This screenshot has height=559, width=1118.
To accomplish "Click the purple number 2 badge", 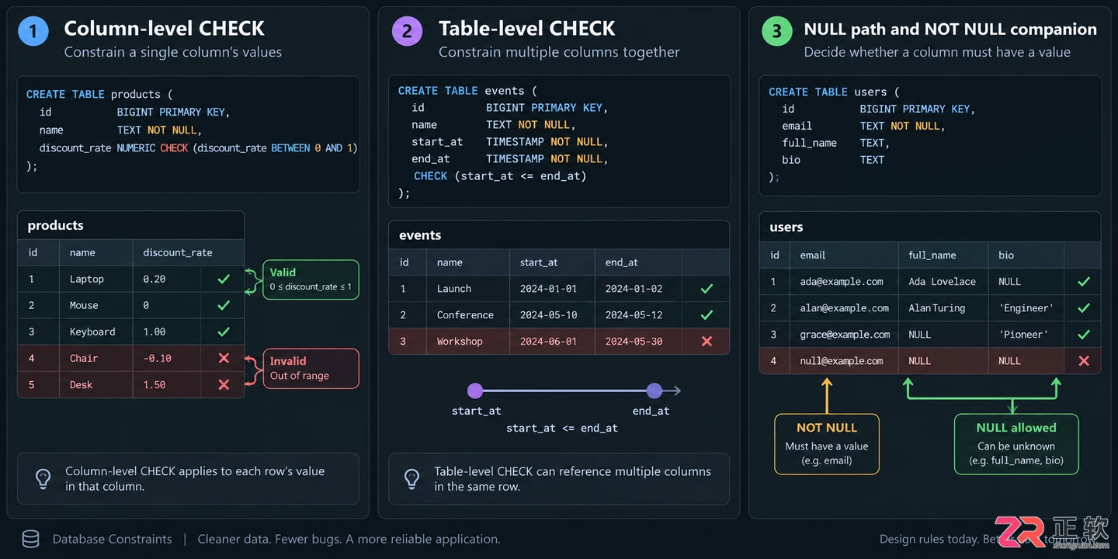I will pos(407,31).
